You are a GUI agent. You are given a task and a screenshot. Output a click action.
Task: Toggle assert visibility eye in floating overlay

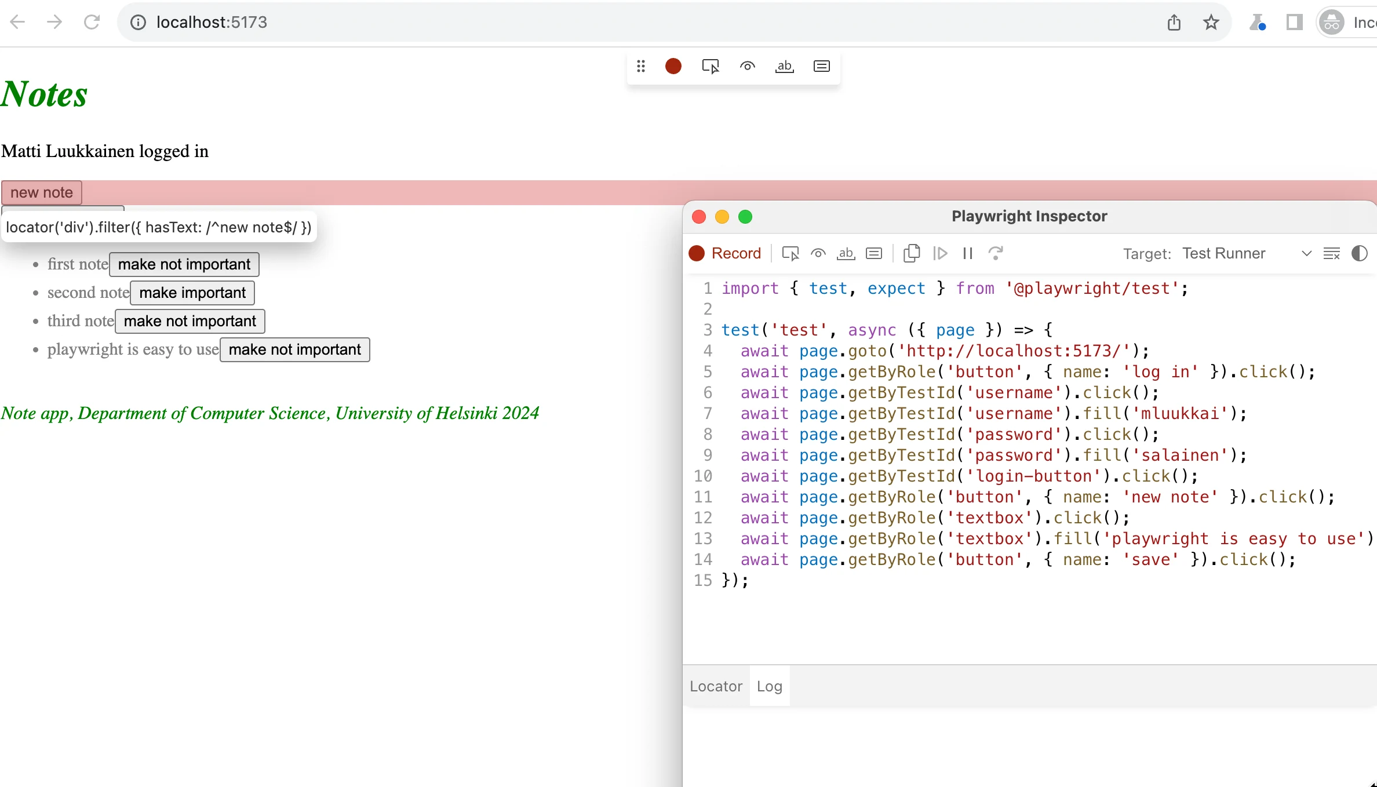(x=748, y=66)
